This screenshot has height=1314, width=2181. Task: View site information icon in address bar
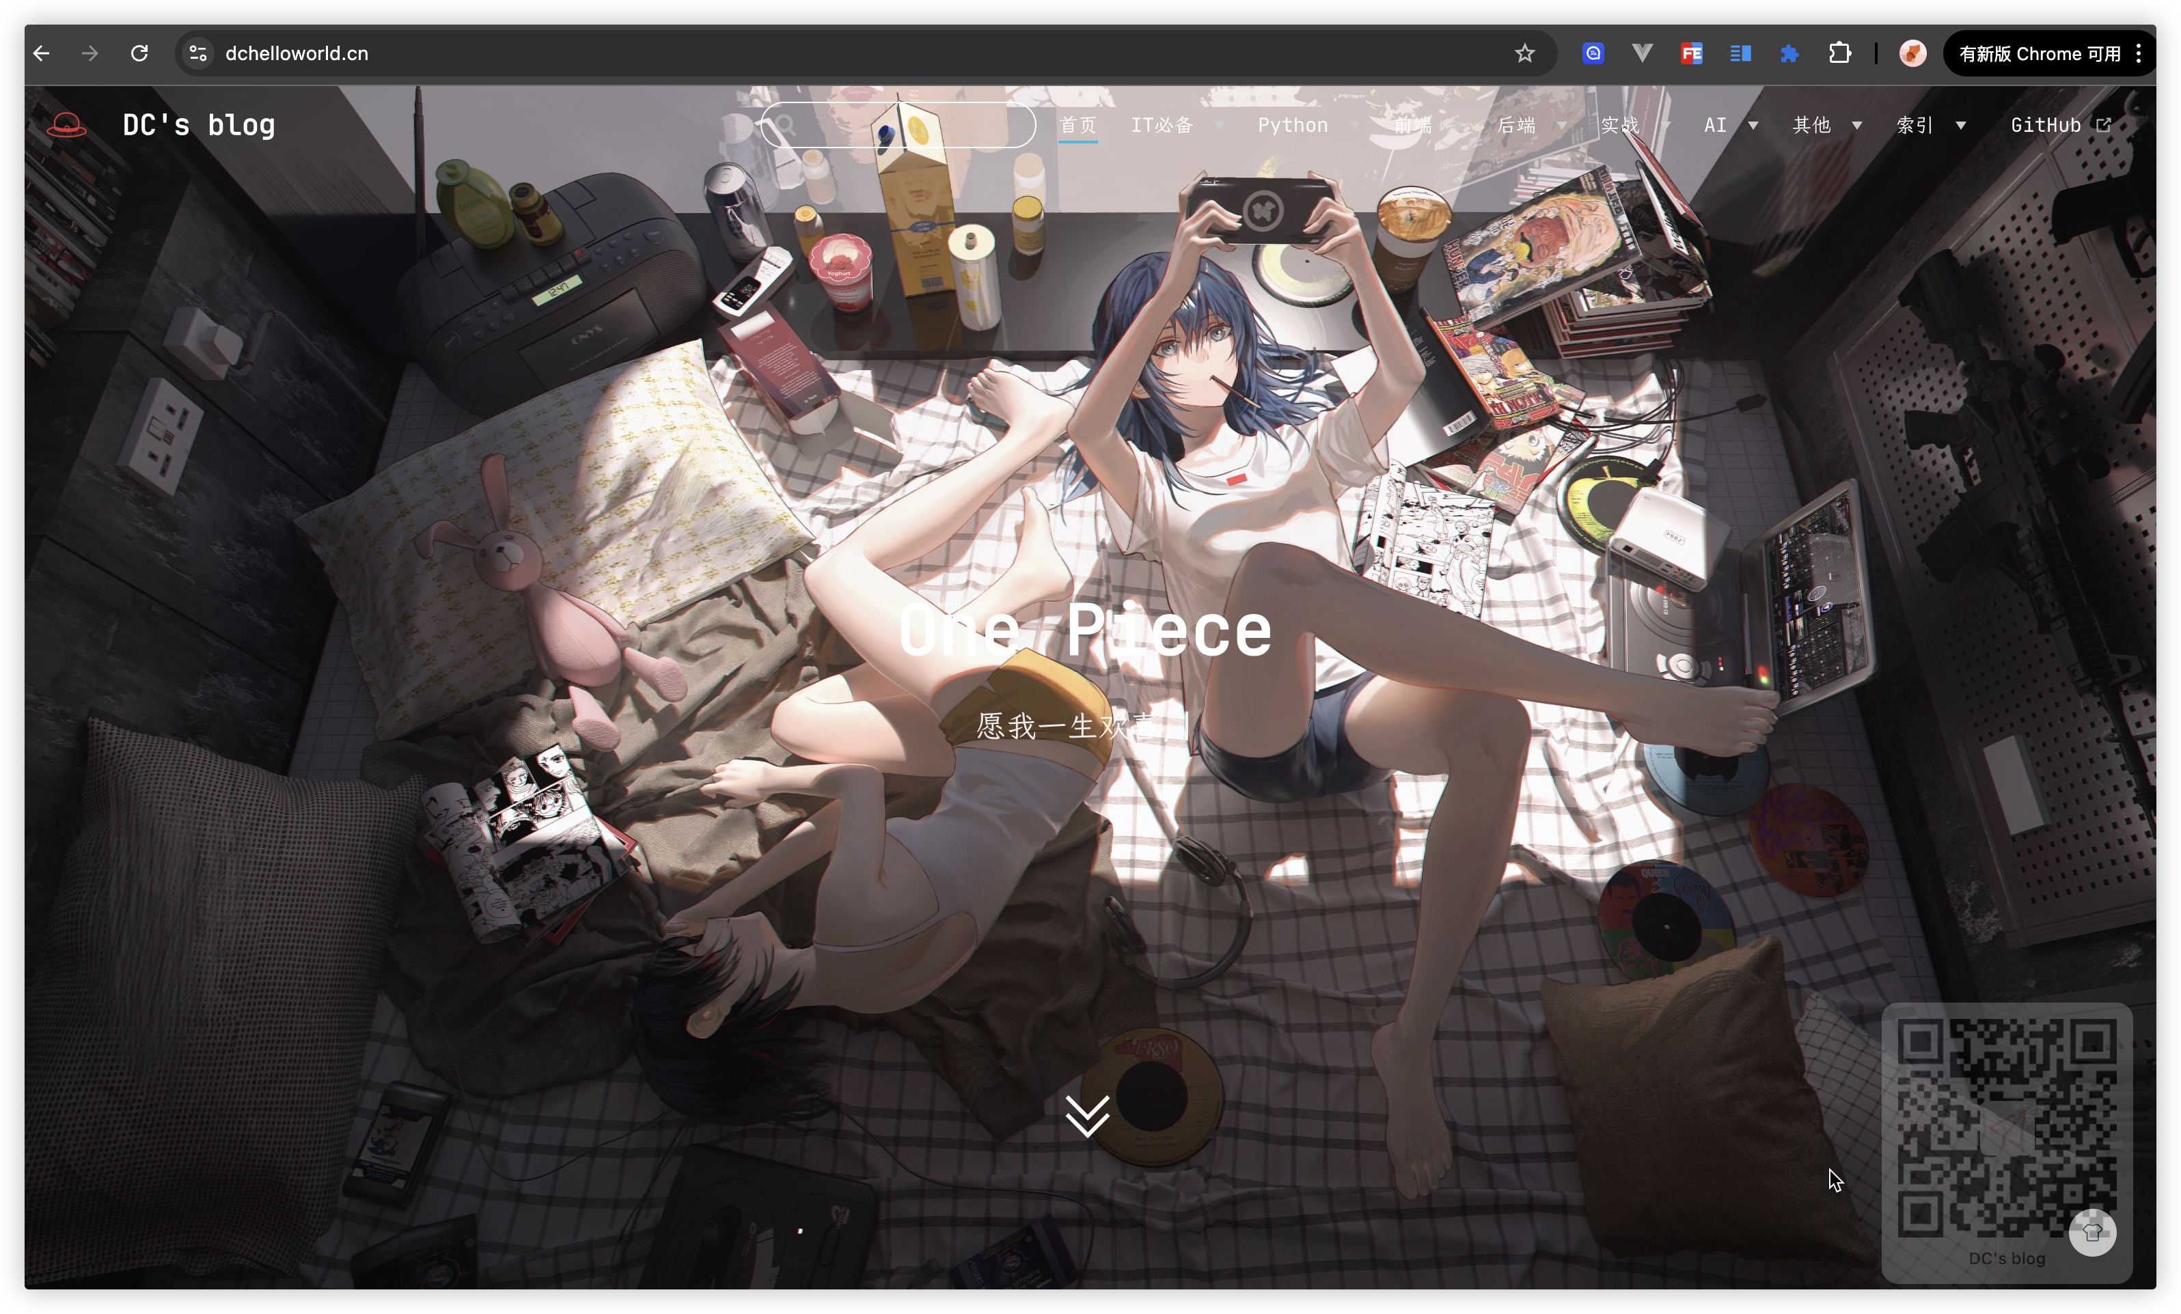(198, 54)
